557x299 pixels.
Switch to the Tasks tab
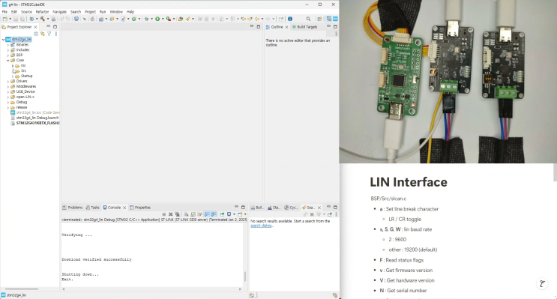point(92,208)
